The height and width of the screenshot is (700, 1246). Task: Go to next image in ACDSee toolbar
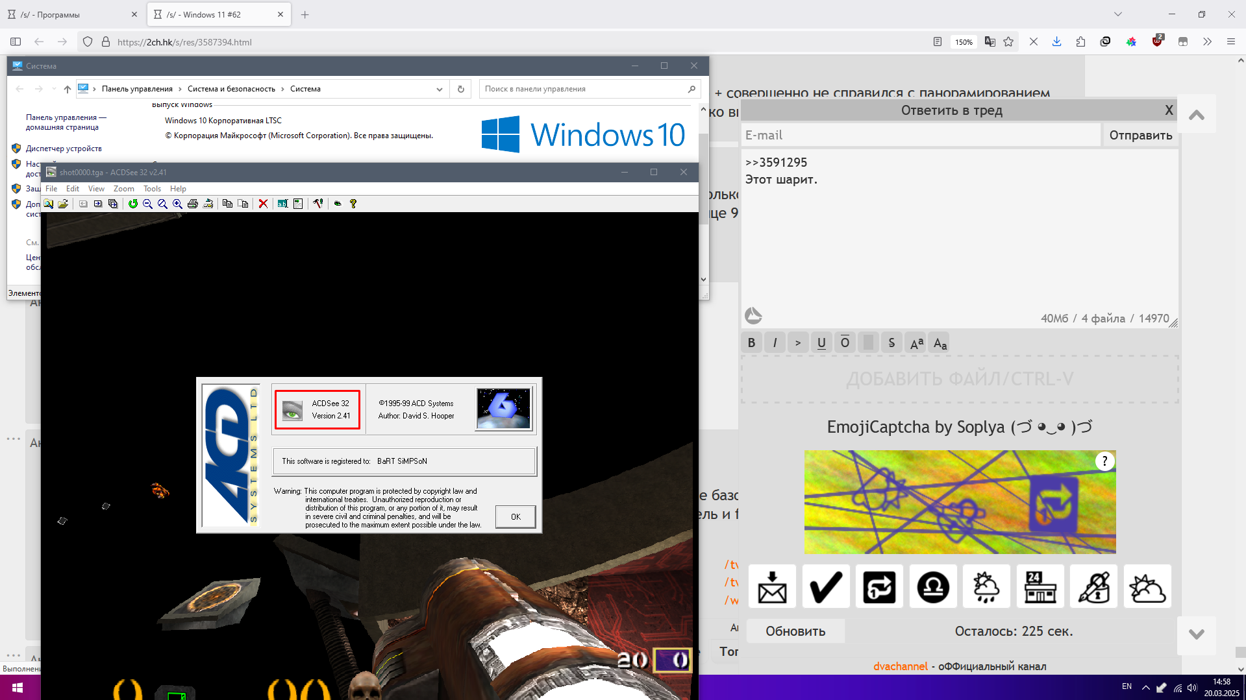click(x=98, y=204)
